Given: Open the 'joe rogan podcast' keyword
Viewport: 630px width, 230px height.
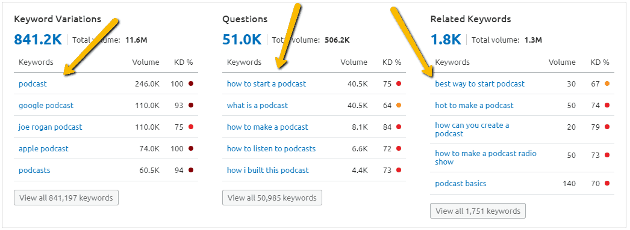Looking at the screenshot, I should coord(50,127).
